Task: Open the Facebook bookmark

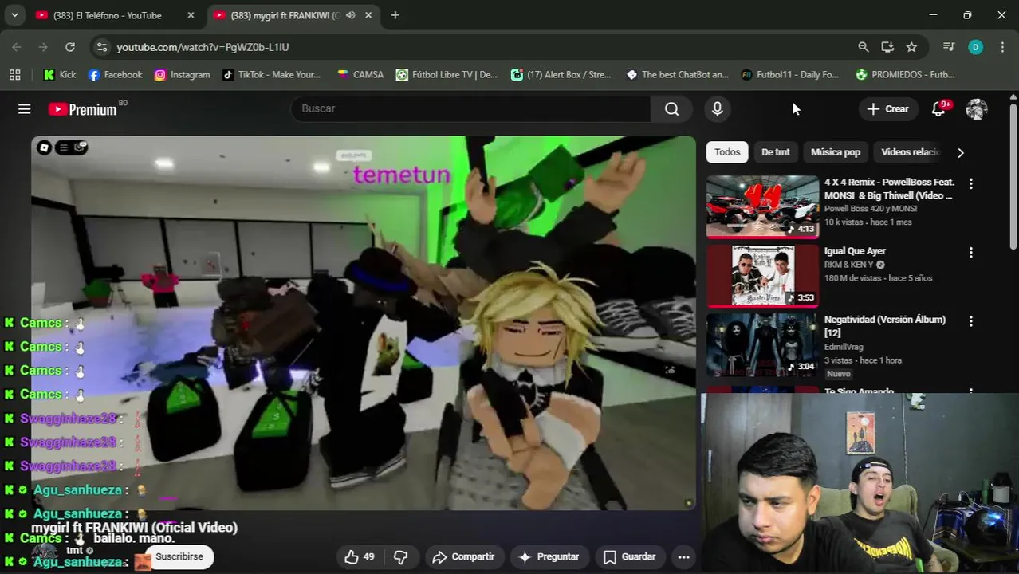Action: 115,74
